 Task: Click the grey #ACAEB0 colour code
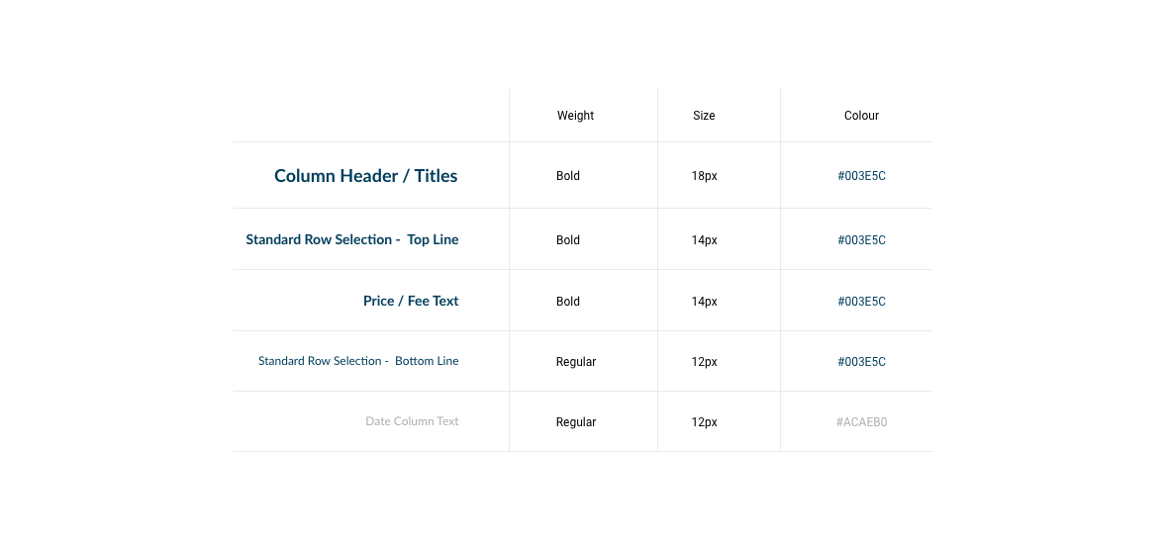pyautogui.click(x=861, y=422)
